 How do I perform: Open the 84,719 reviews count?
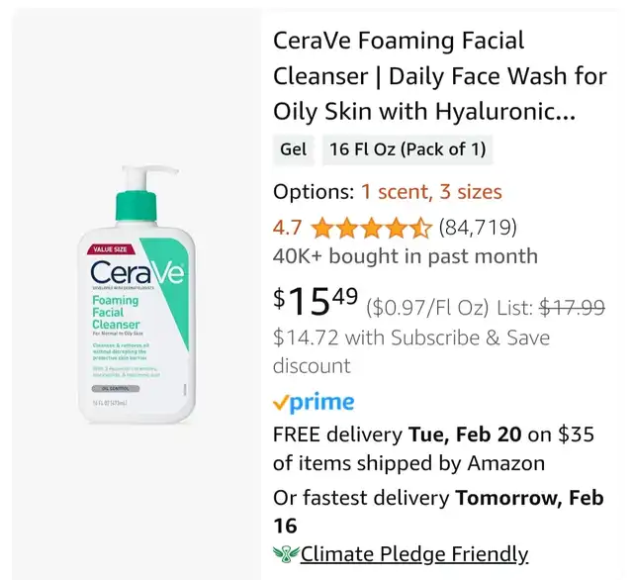tap(478, 228)
